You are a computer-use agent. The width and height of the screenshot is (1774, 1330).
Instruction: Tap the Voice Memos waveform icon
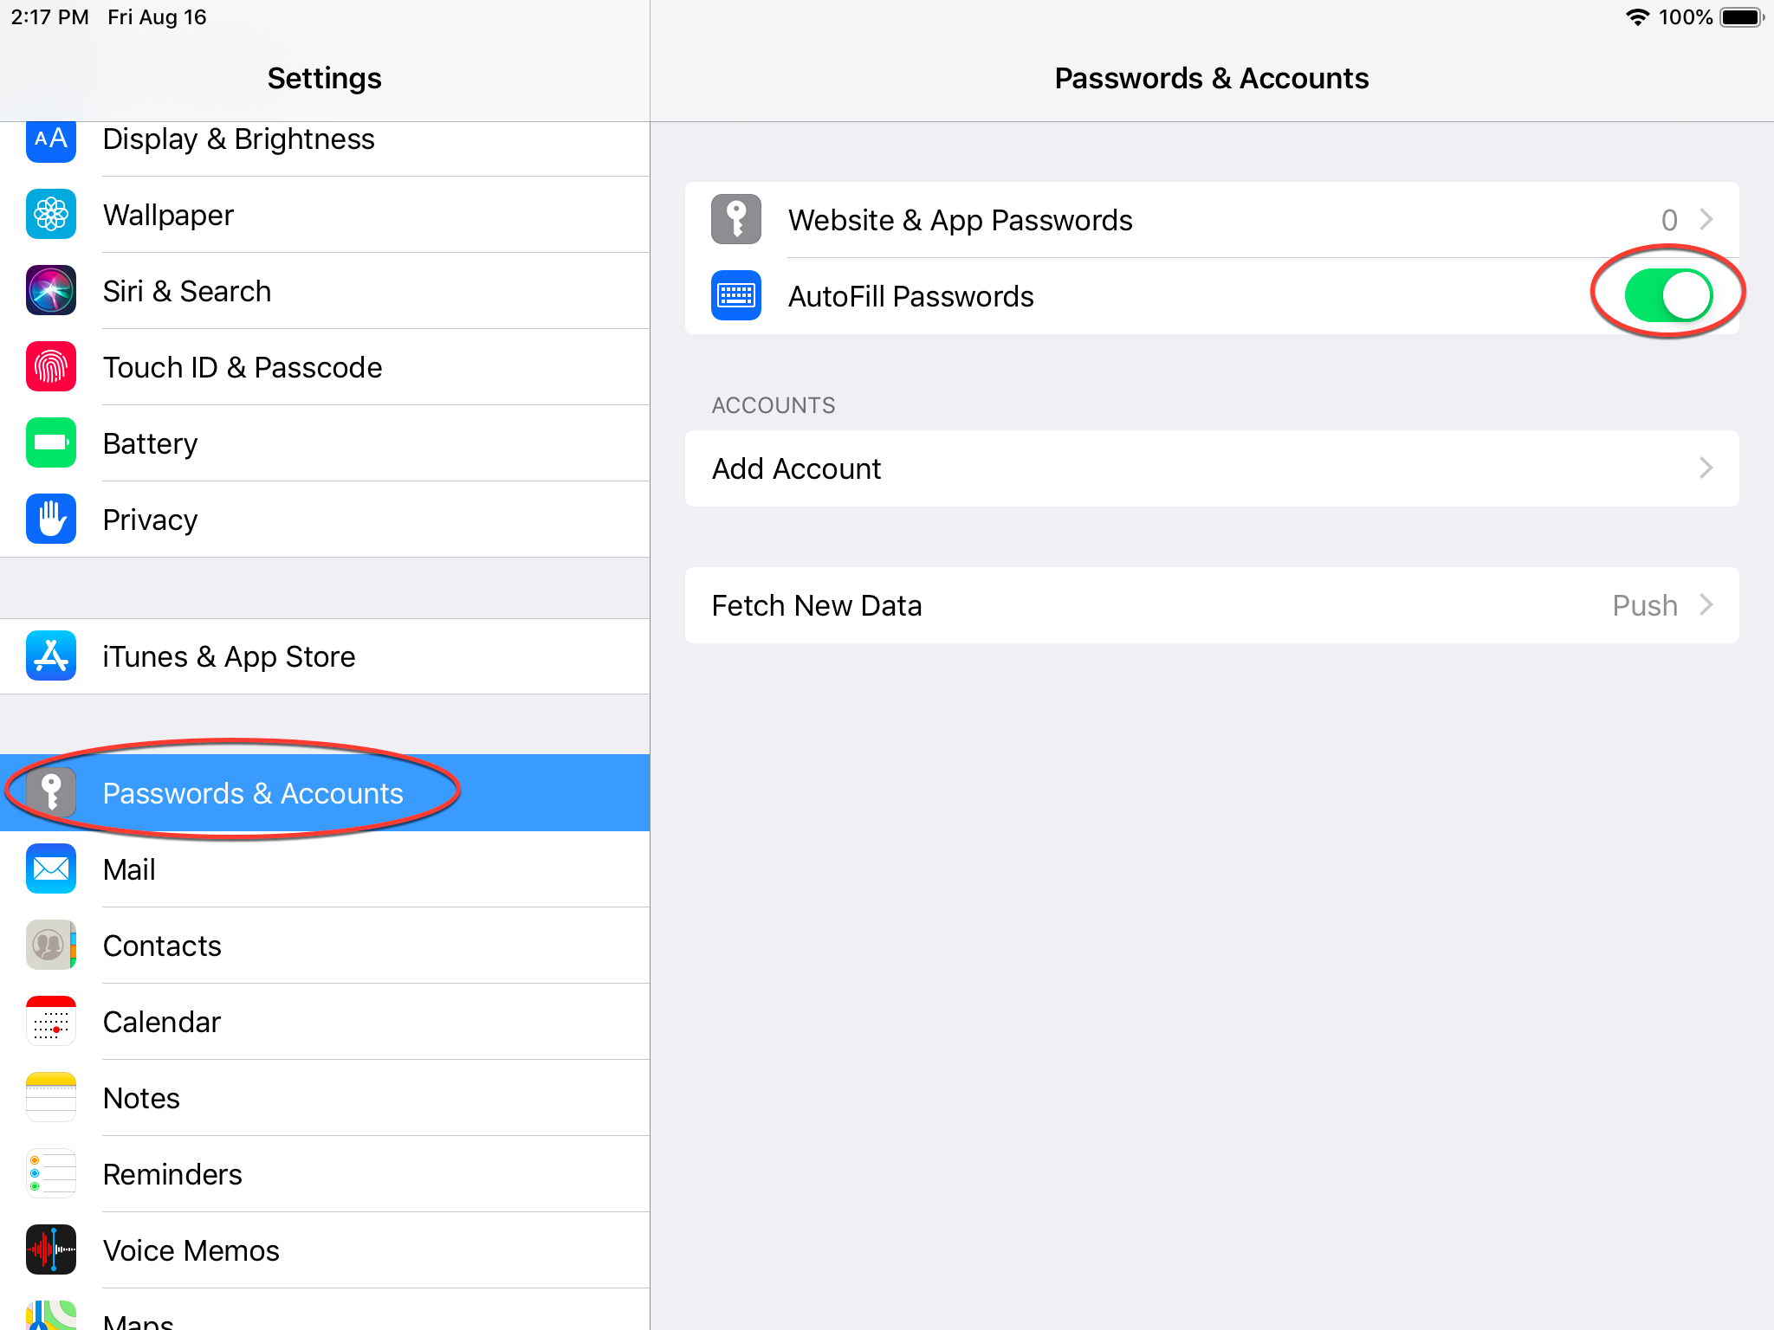51,1249
